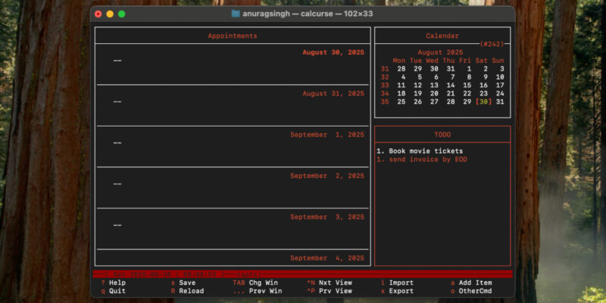The width and height of the screenshot is (606, 303).
Task: Click the 's Save' command
Action: (x=183, y=283)
